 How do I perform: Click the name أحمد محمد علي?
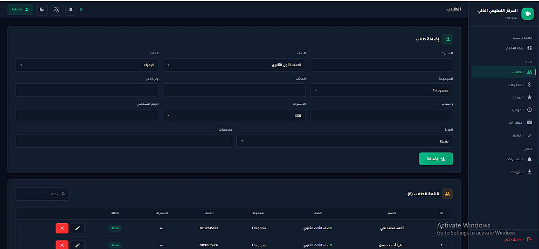pyautogui.click(x=392, y=228)
